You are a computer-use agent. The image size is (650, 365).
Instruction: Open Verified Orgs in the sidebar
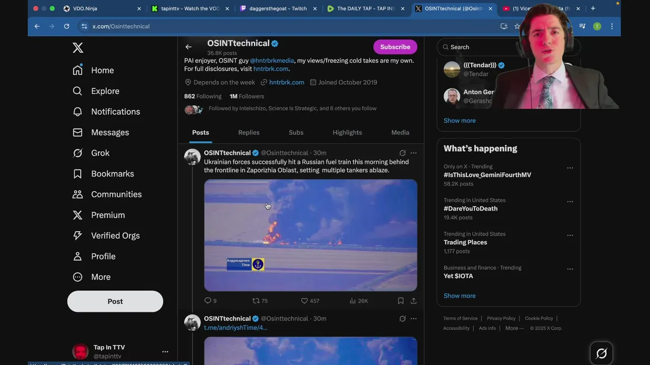point(106,236)
